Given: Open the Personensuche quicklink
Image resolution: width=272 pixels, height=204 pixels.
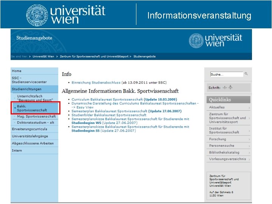Looking at the screenshot, I should coord(229,145).
